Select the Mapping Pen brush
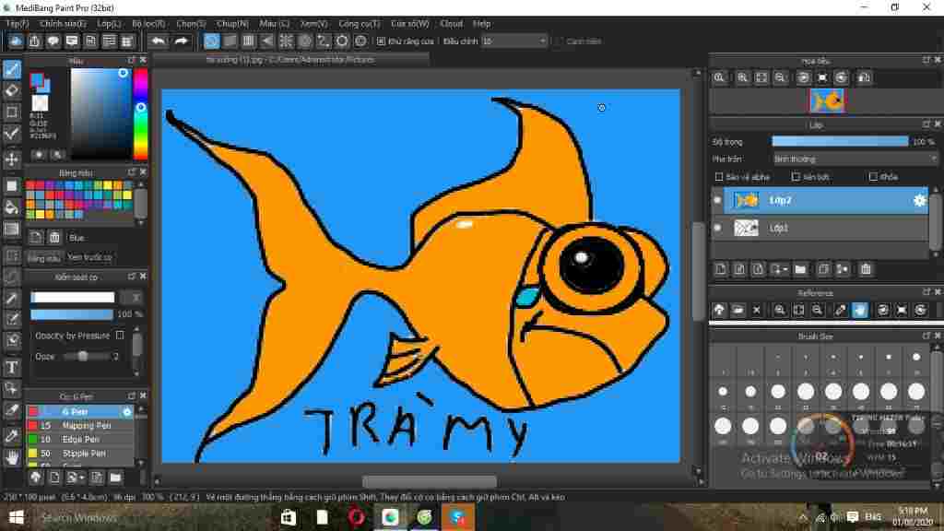 click(86, 426)
